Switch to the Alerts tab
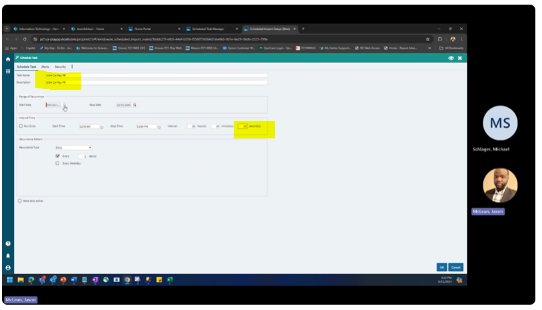Viewport: 542px width, 310px height. [45, 67]
